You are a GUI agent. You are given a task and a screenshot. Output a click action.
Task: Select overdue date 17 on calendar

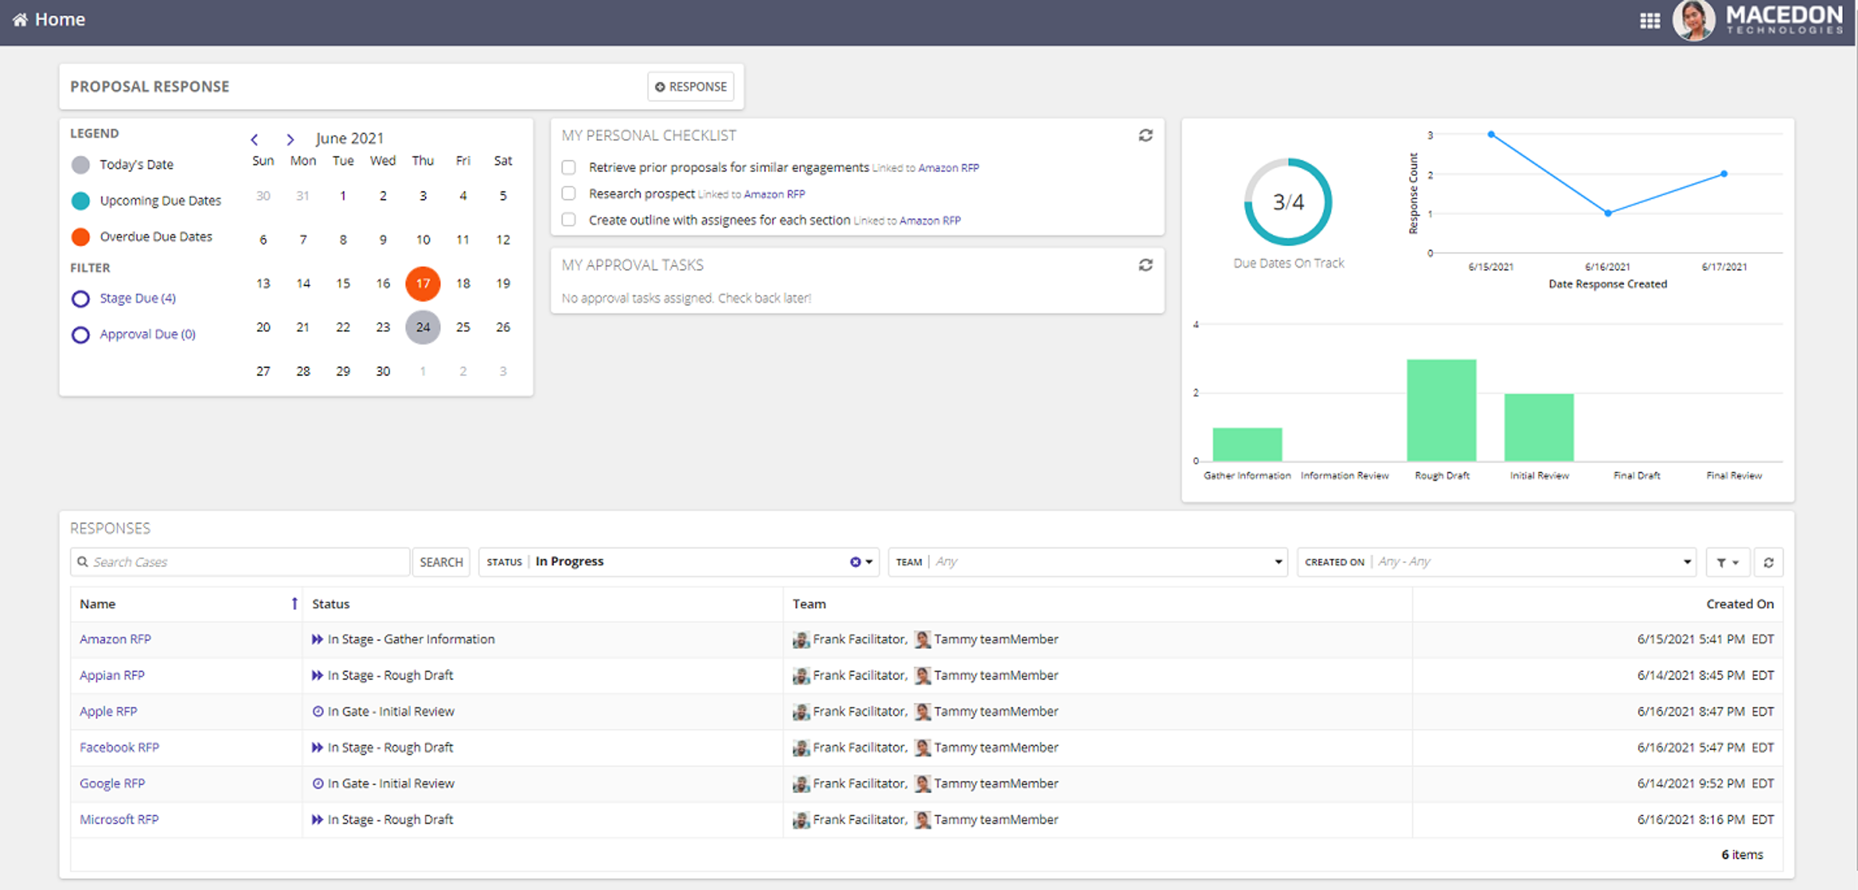pyautogui.click(x=423, y=283)
